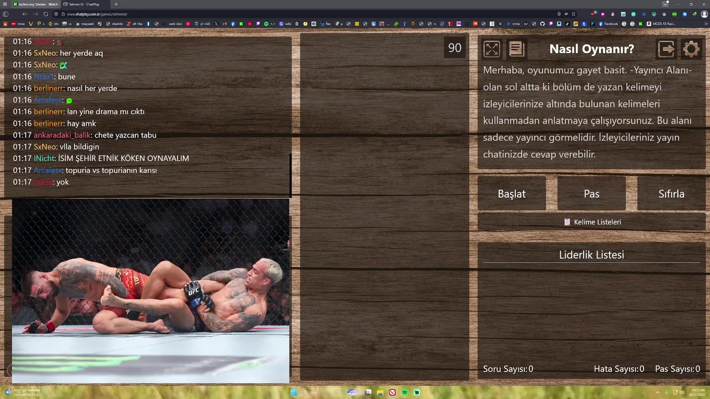The height and width of the screenshot is (399, 710).
Task: Open a new browser tab
Action: coord(116,4)
